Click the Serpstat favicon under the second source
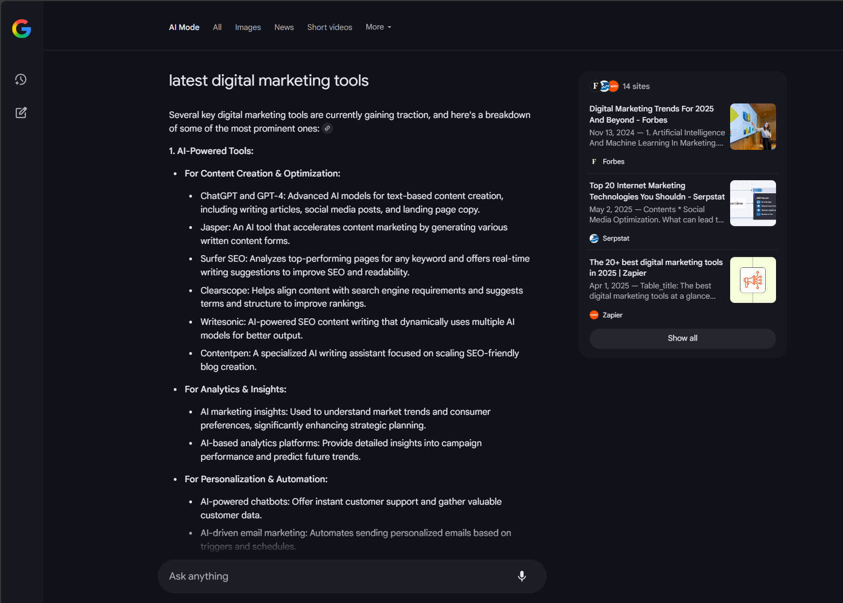Image resolution: width=843 pixels, height=603 pixels. tap(594, 238)
